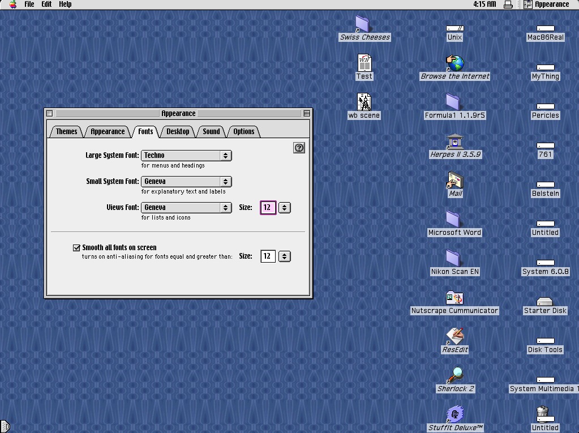Open the Appearance application menu at top right

[547, 5]
